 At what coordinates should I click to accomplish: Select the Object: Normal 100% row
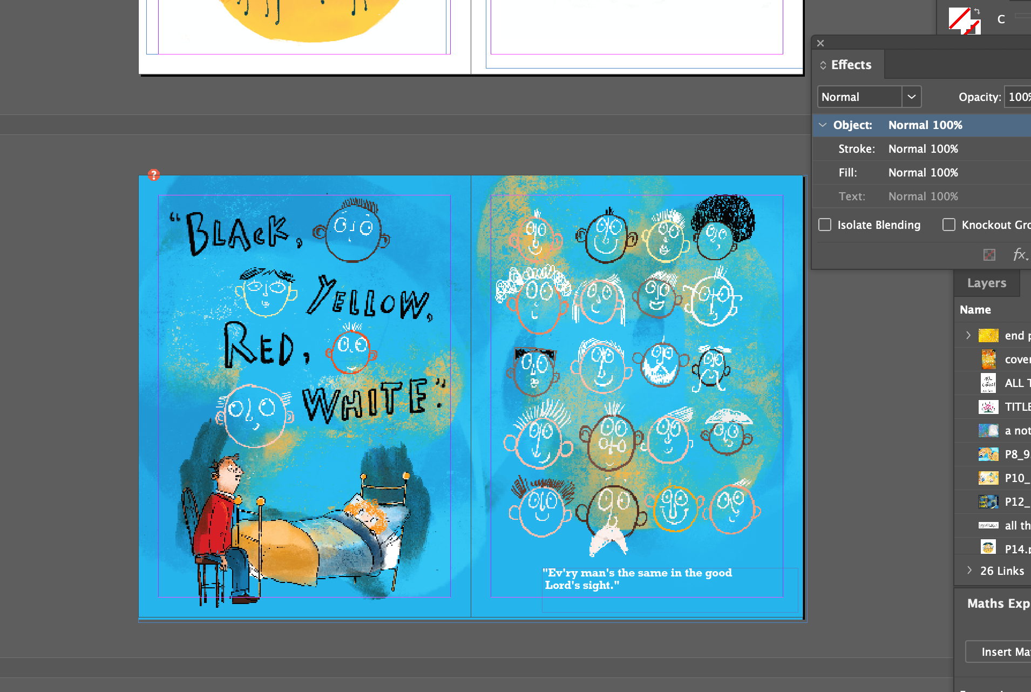922,125
